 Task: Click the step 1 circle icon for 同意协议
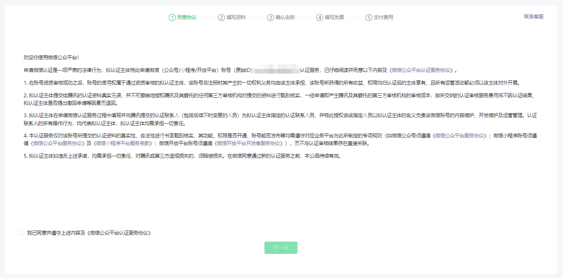172,18
